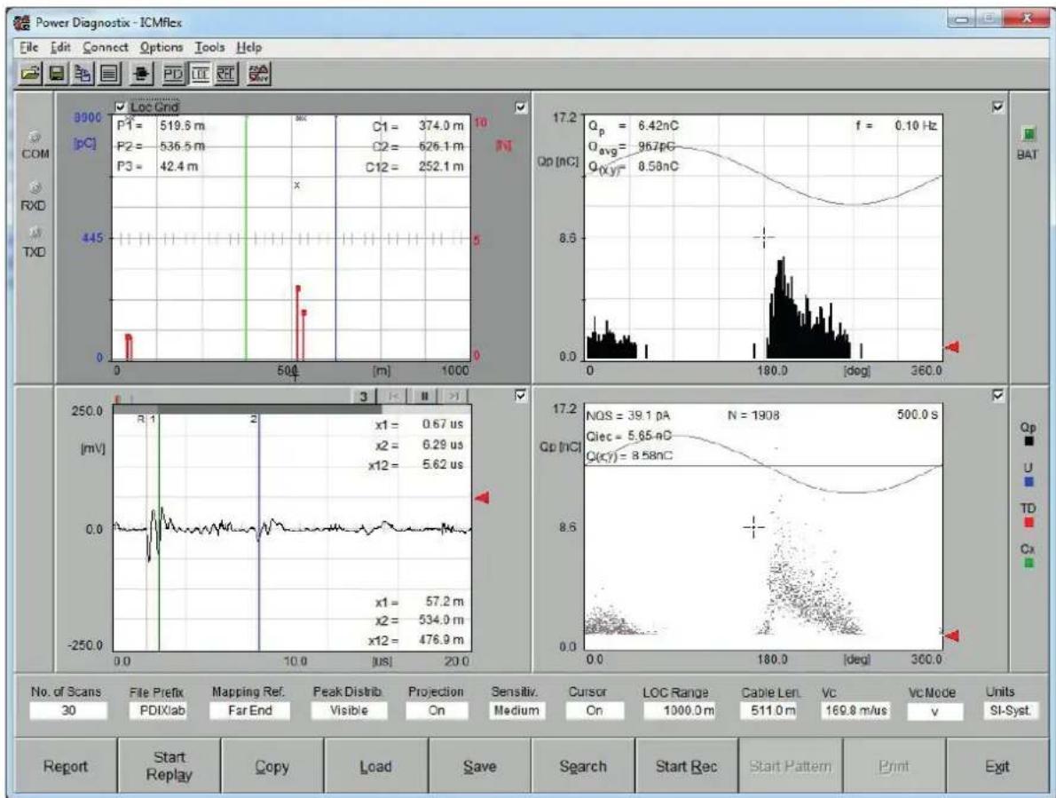Click the blue C2 cursor line in location plot
Viewport: 1056px width, 798px height.
tap(335, 238)
